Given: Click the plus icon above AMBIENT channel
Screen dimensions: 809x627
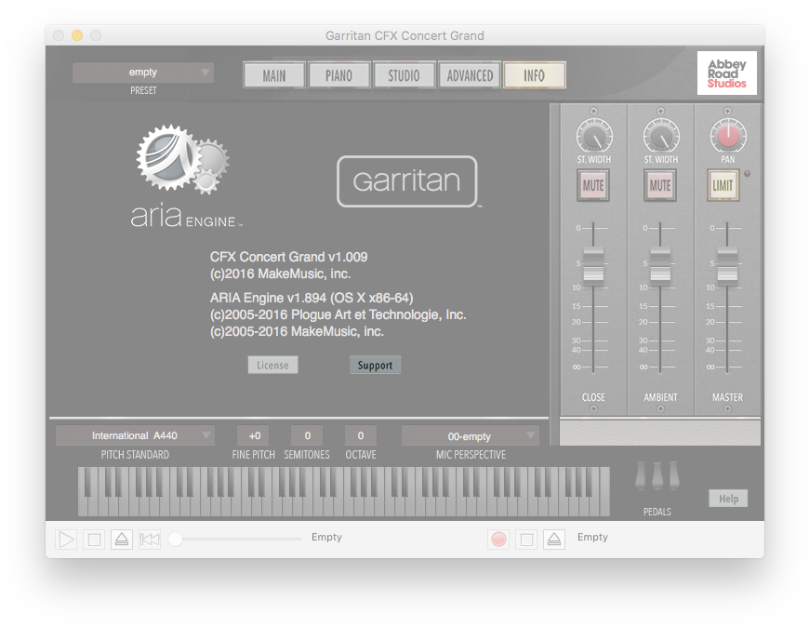Looking at the screenshot, I should (x=660, y=111).
